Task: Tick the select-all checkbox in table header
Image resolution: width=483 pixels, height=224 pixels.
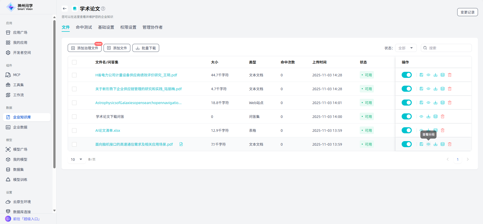Action: (74, 62)
